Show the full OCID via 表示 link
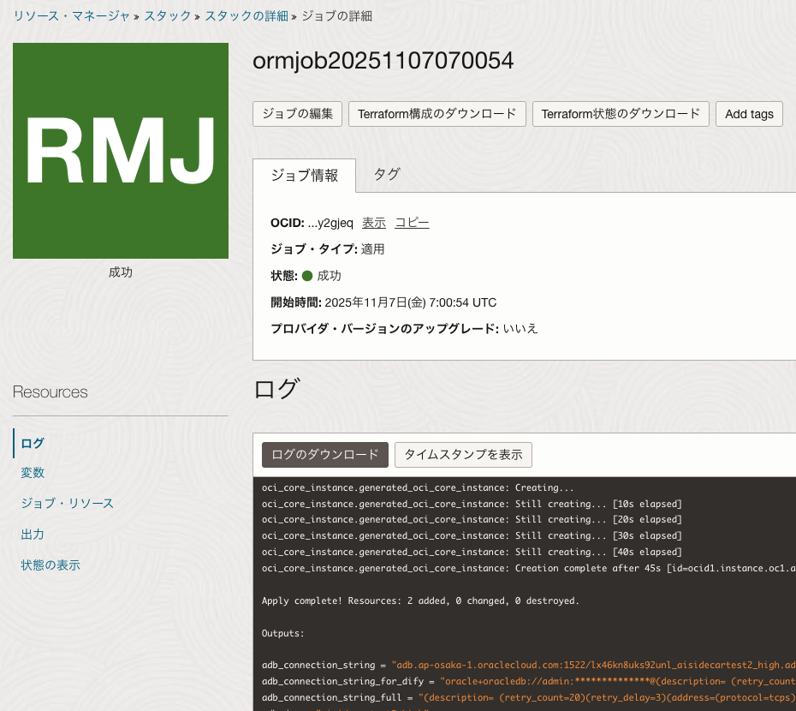 374,223
